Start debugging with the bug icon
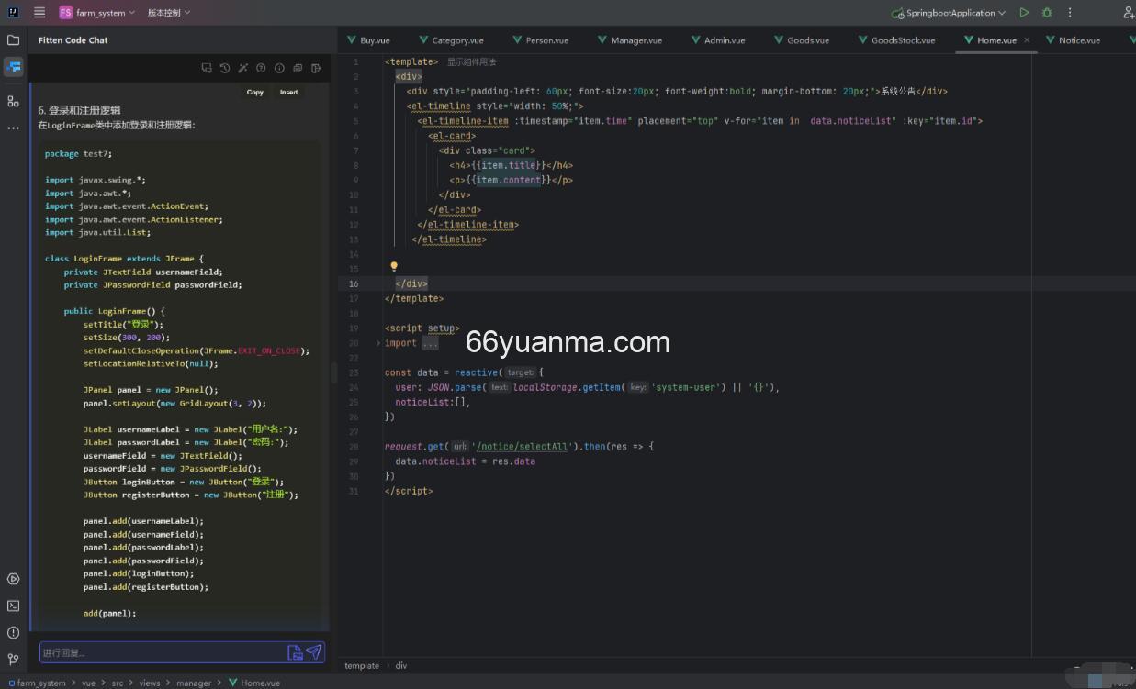 1047,13
